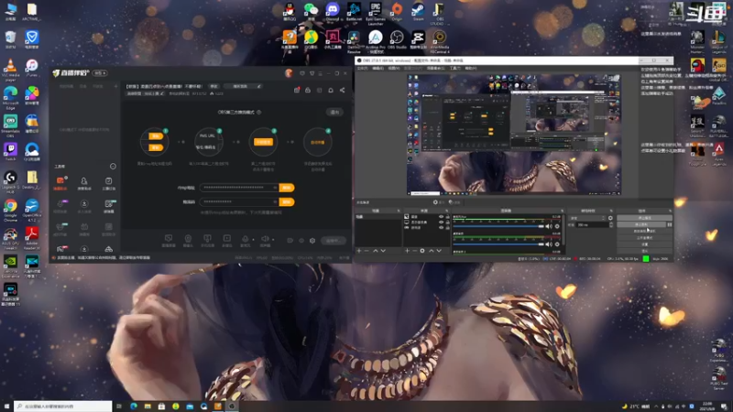This screenshot has height=412, width=733.
Task: Click help icon beside OBS mode title
Action: click(x=259, y=112)
